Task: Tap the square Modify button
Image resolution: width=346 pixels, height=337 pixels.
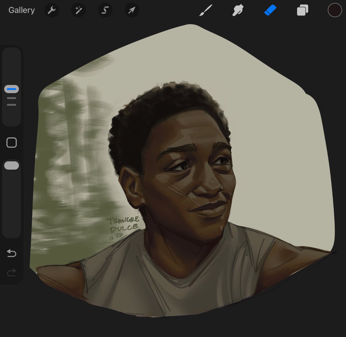Action: click(x=12, y=143)
